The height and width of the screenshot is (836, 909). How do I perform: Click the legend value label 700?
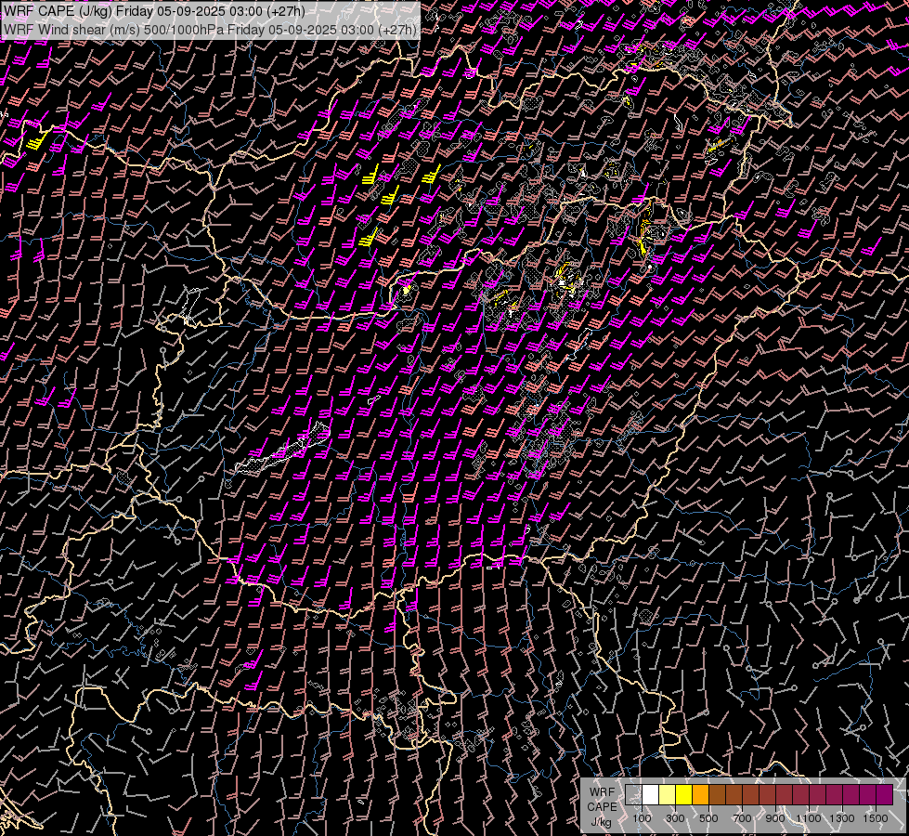[x=742, y=818]
